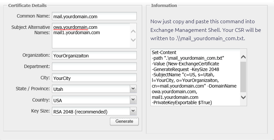The height and width of the screenshot is (140, 274).
Task: Select the empty Department field
Action: (94, 67)
